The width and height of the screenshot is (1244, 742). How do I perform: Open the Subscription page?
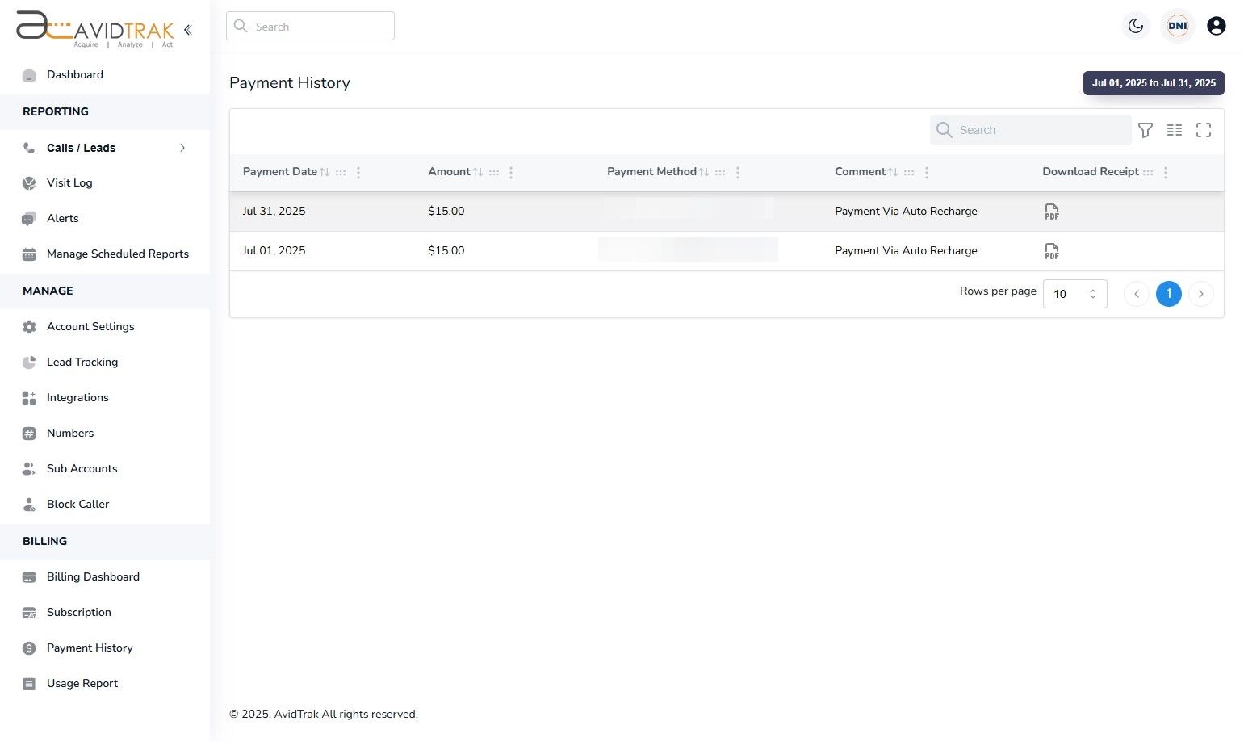[78, 612]
